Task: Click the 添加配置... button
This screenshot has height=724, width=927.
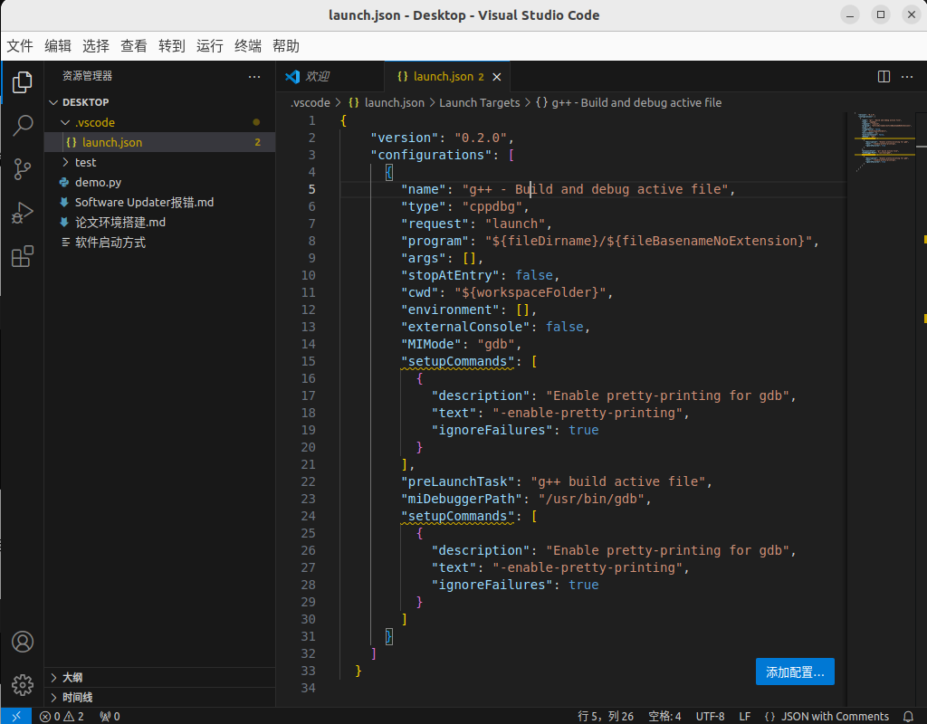Action: (x=795, y=672)
